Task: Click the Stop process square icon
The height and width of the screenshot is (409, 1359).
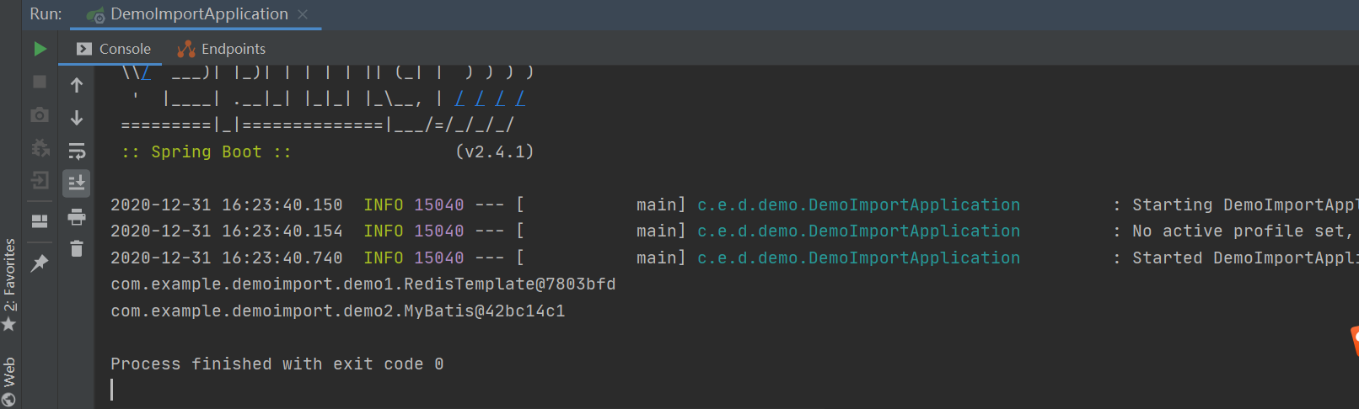Action: tap(40, 82)
